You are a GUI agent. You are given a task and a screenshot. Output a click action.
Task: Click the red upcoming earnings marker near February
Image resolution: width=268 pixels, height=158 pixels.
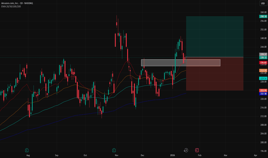(197, 150)
